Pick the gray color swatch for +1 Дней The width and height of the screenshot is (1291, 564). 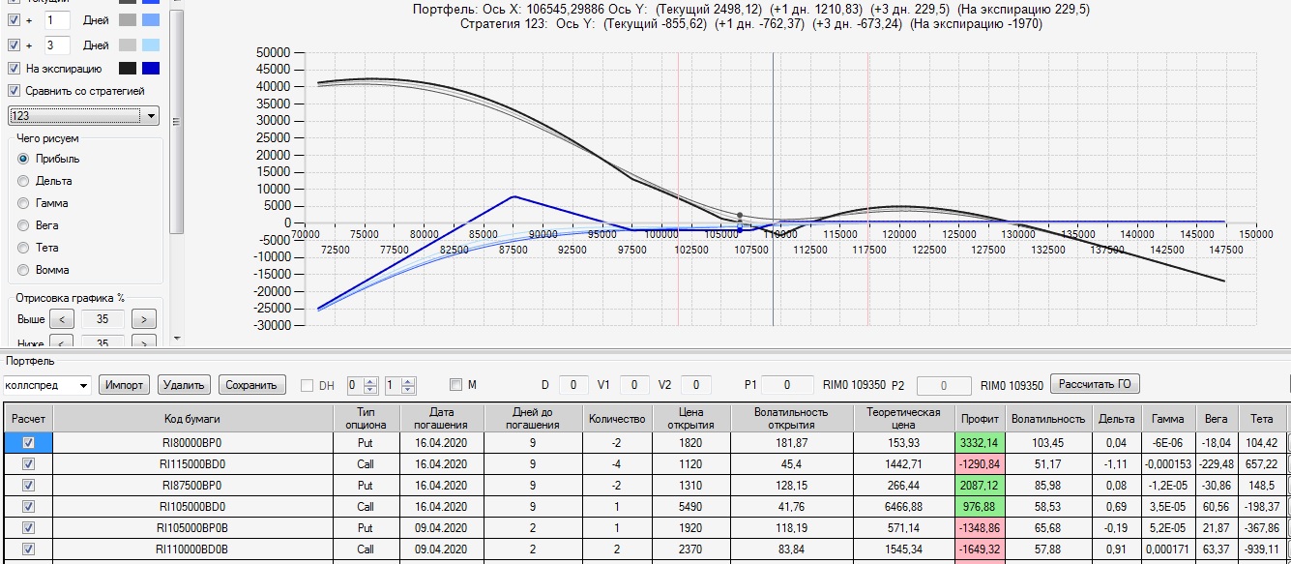click(127, 19)
